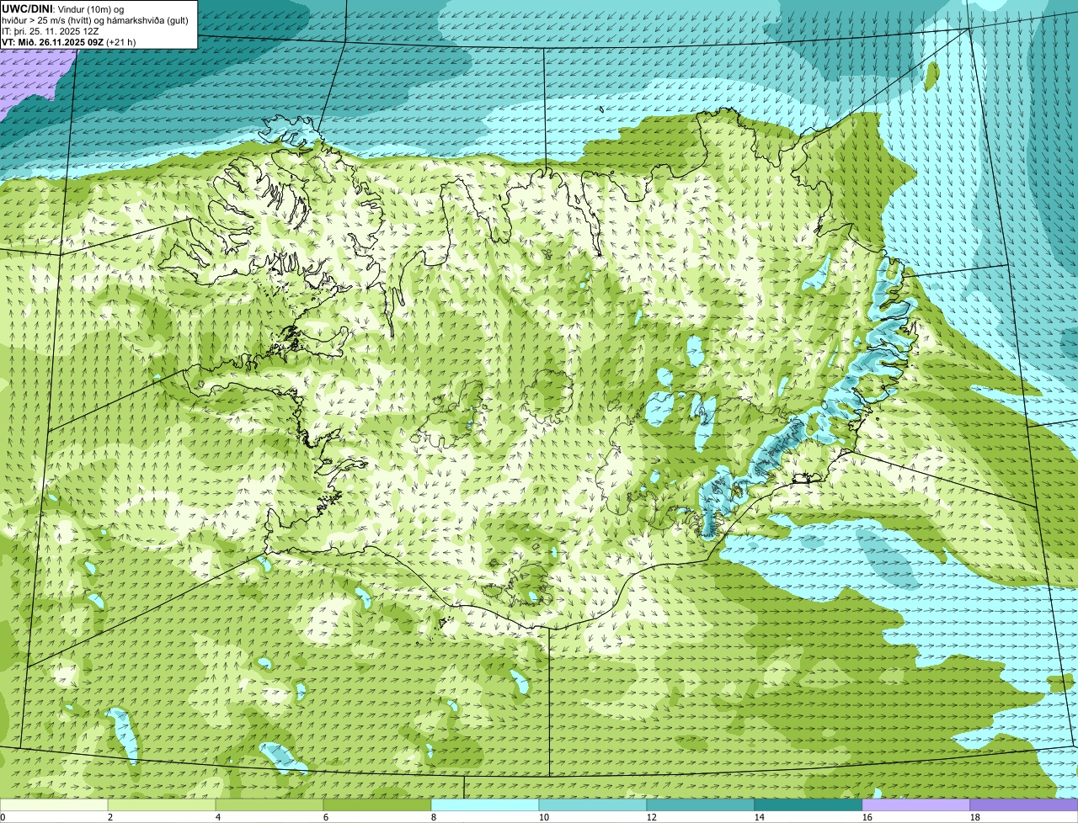
Task: Select the 16–18 m/s lavender legend swatch
Action: 916,804
